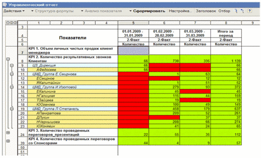Collapse ЦМД_Группа Л.Степанель group

pyautogui.click(x=12, y=109)
